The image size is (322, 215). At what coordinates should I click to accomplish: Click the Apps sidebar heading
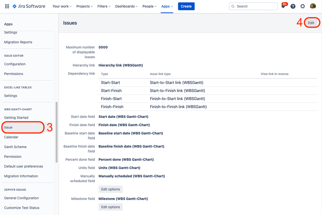(x=8, y=24)
